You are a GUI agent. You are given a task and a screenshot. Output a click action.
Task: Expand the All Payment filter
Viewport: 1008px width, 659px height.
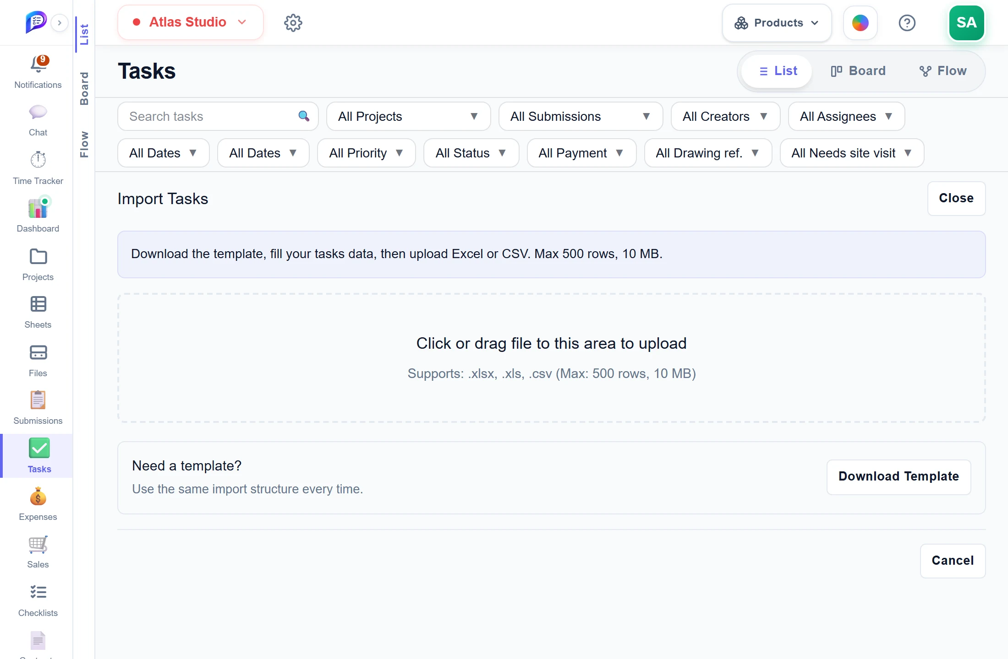tap(582, 153)
